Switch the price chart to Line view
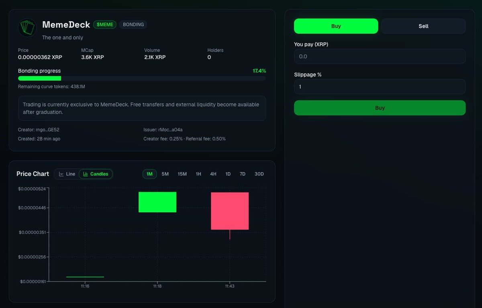Screen dimensions: 482x308 pos(67,174)
